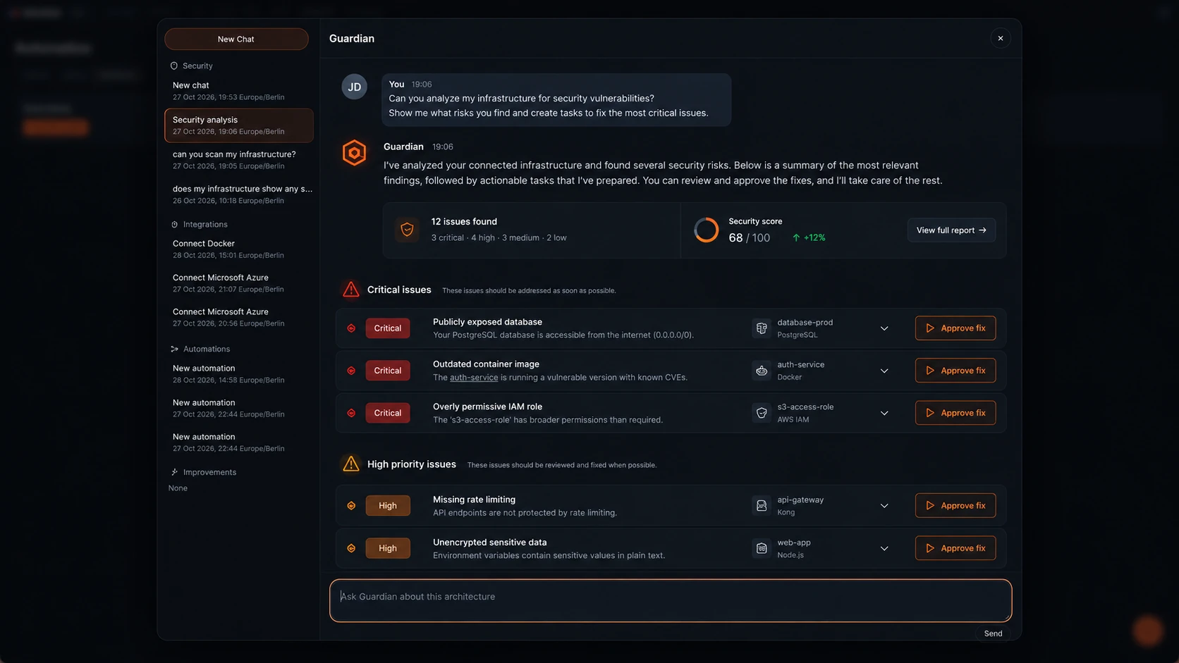Image resolution: width=1179 pixels, height=663 pixels.
Task: Focus the Ask Guardian message input field
Action: 671,600
